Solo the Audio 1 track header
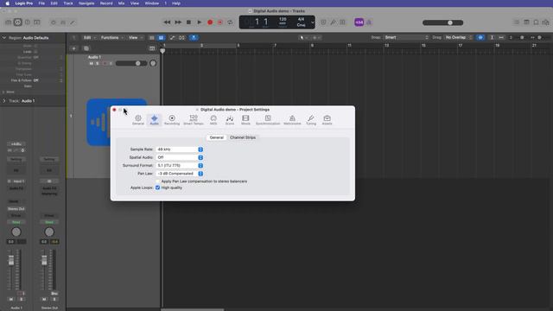Image resolution: width=553 pixels, height=311 pixels. [98, 63]
